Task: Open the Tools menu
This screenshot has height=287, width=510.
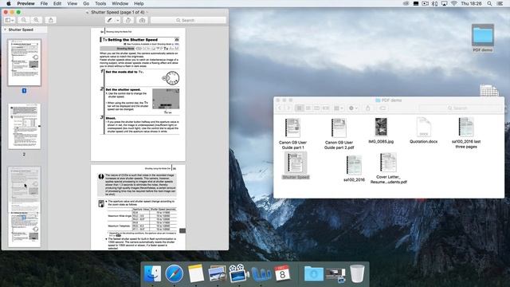Action: 100,3
